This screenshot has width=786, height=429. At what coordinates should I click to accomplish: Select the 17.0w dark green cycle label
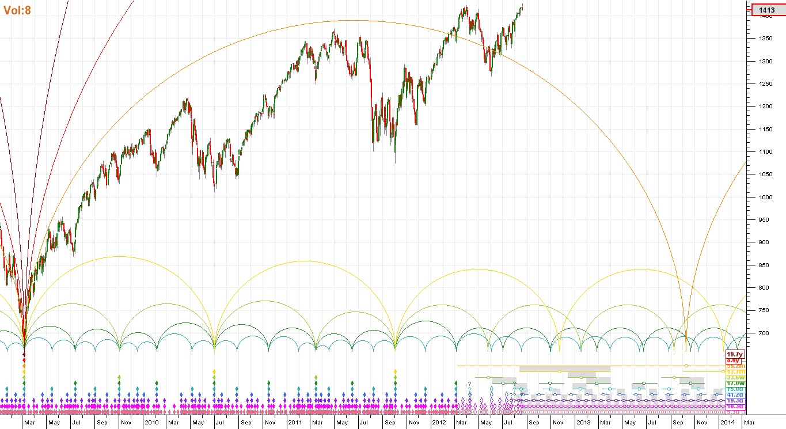click(x=734, y=384)
